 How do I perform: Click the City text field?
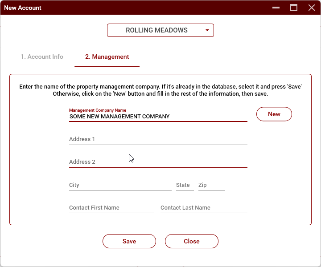(x=120, y=185)
